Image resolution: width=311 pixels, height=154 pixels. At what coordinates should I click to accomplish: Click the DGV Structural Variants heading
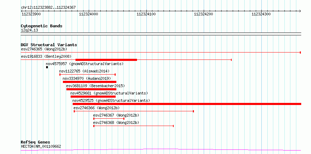click(49, 45)
